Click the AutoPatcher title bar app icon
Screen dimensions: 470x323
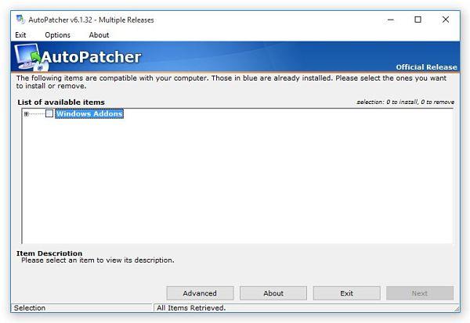20,20
